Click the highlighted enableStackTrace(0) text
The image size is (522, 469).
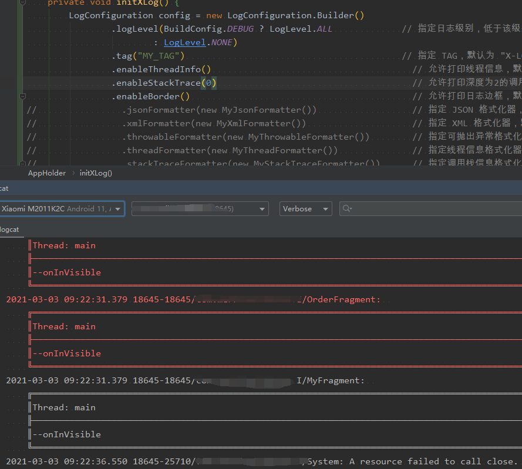164,83
